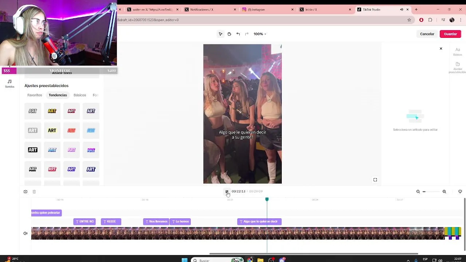Select 'Algo que le quieran decir' clip
Viewport: 466px width, 262px height.
(x=260, y=222)
